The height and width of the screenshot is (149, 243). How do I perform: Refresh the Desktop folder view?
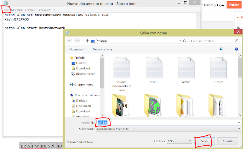(185, 41)
